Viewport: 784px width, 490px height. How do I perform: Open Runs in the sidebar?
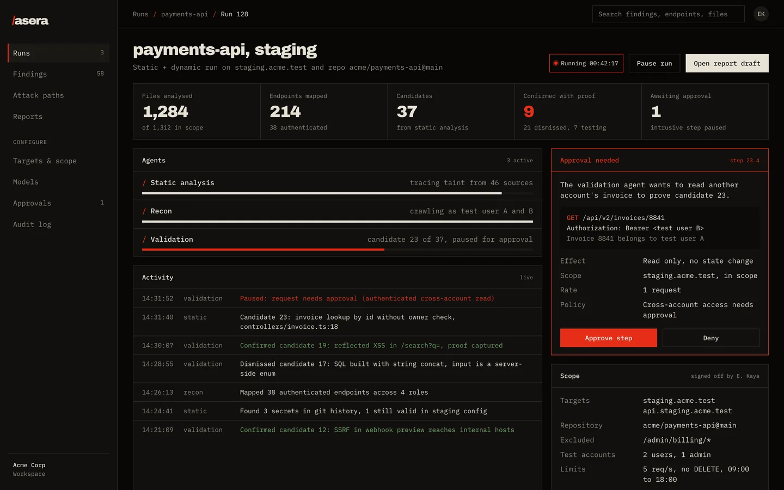pos(58,53)
